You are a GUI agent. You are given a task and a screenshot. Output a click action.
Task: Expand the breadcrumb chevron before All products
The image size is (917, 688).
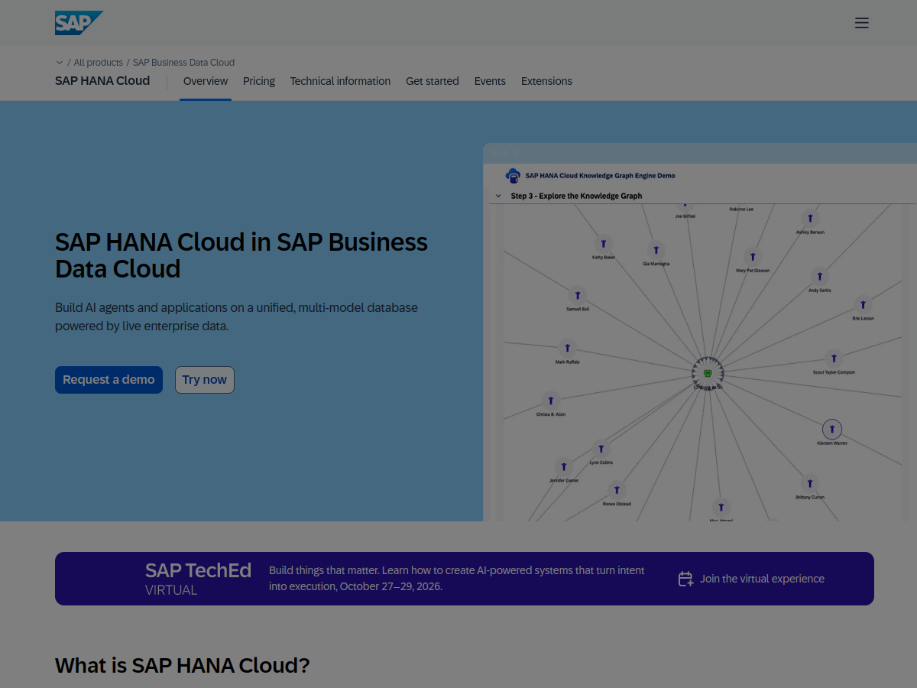pos(60,63)
